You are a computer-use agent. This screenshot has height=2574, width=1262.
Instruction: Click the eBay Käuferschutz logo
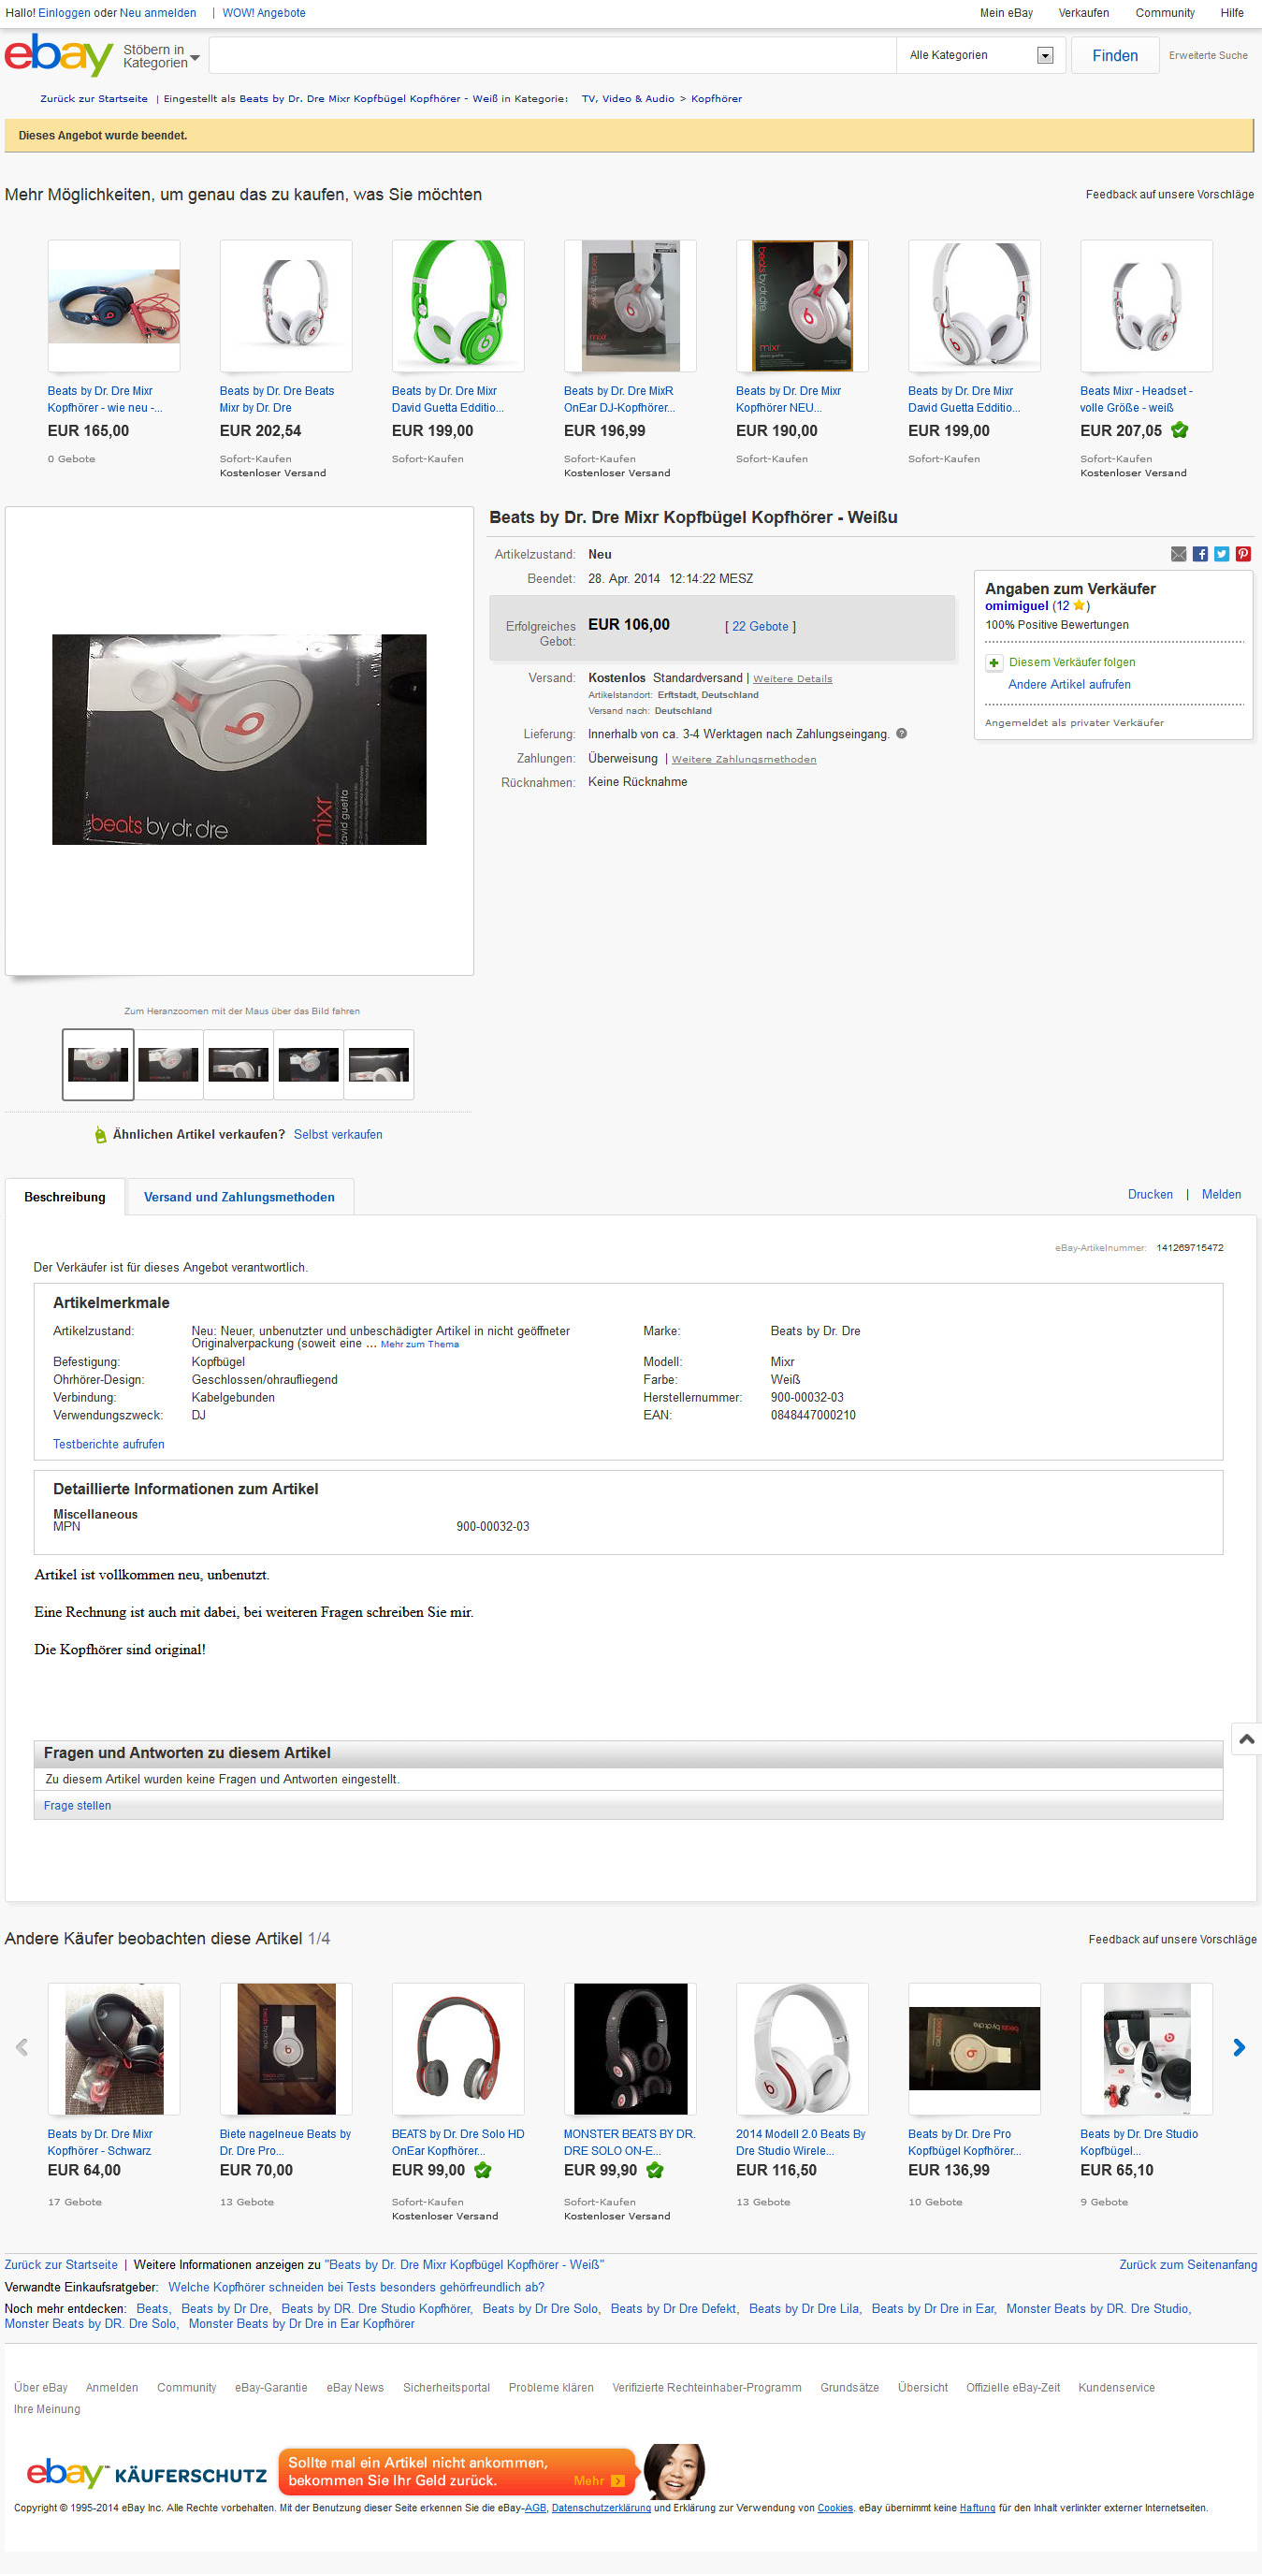tap(146, 2474)
